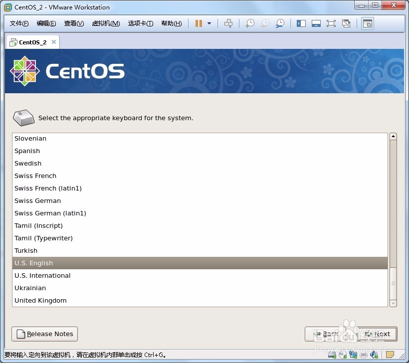Select Tamil (Inscript) keyboard
Viewport: 409px width, 363px height.
200,226
